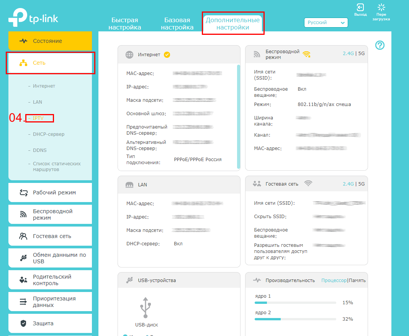Open Родительский контроль in the sidebar

(x=50, y=280)
